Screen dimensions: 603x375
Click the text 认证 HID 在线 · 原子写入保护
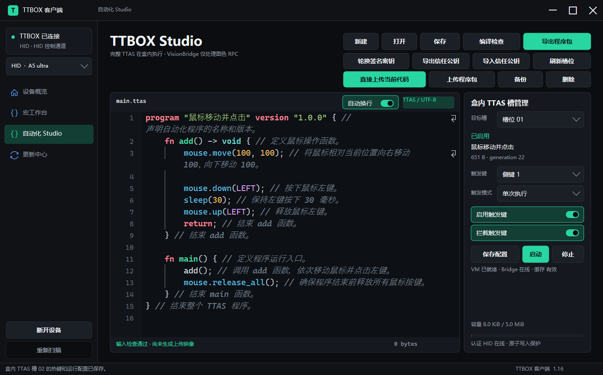pyautogui.click(x=506, y=344)
